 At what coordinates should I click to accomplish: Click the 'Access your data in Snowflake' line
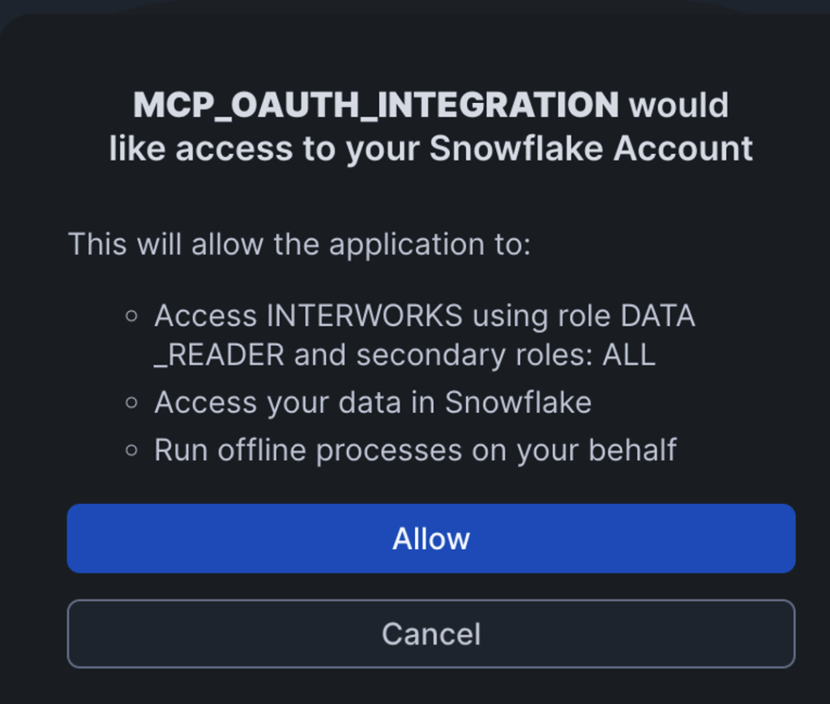373,403
